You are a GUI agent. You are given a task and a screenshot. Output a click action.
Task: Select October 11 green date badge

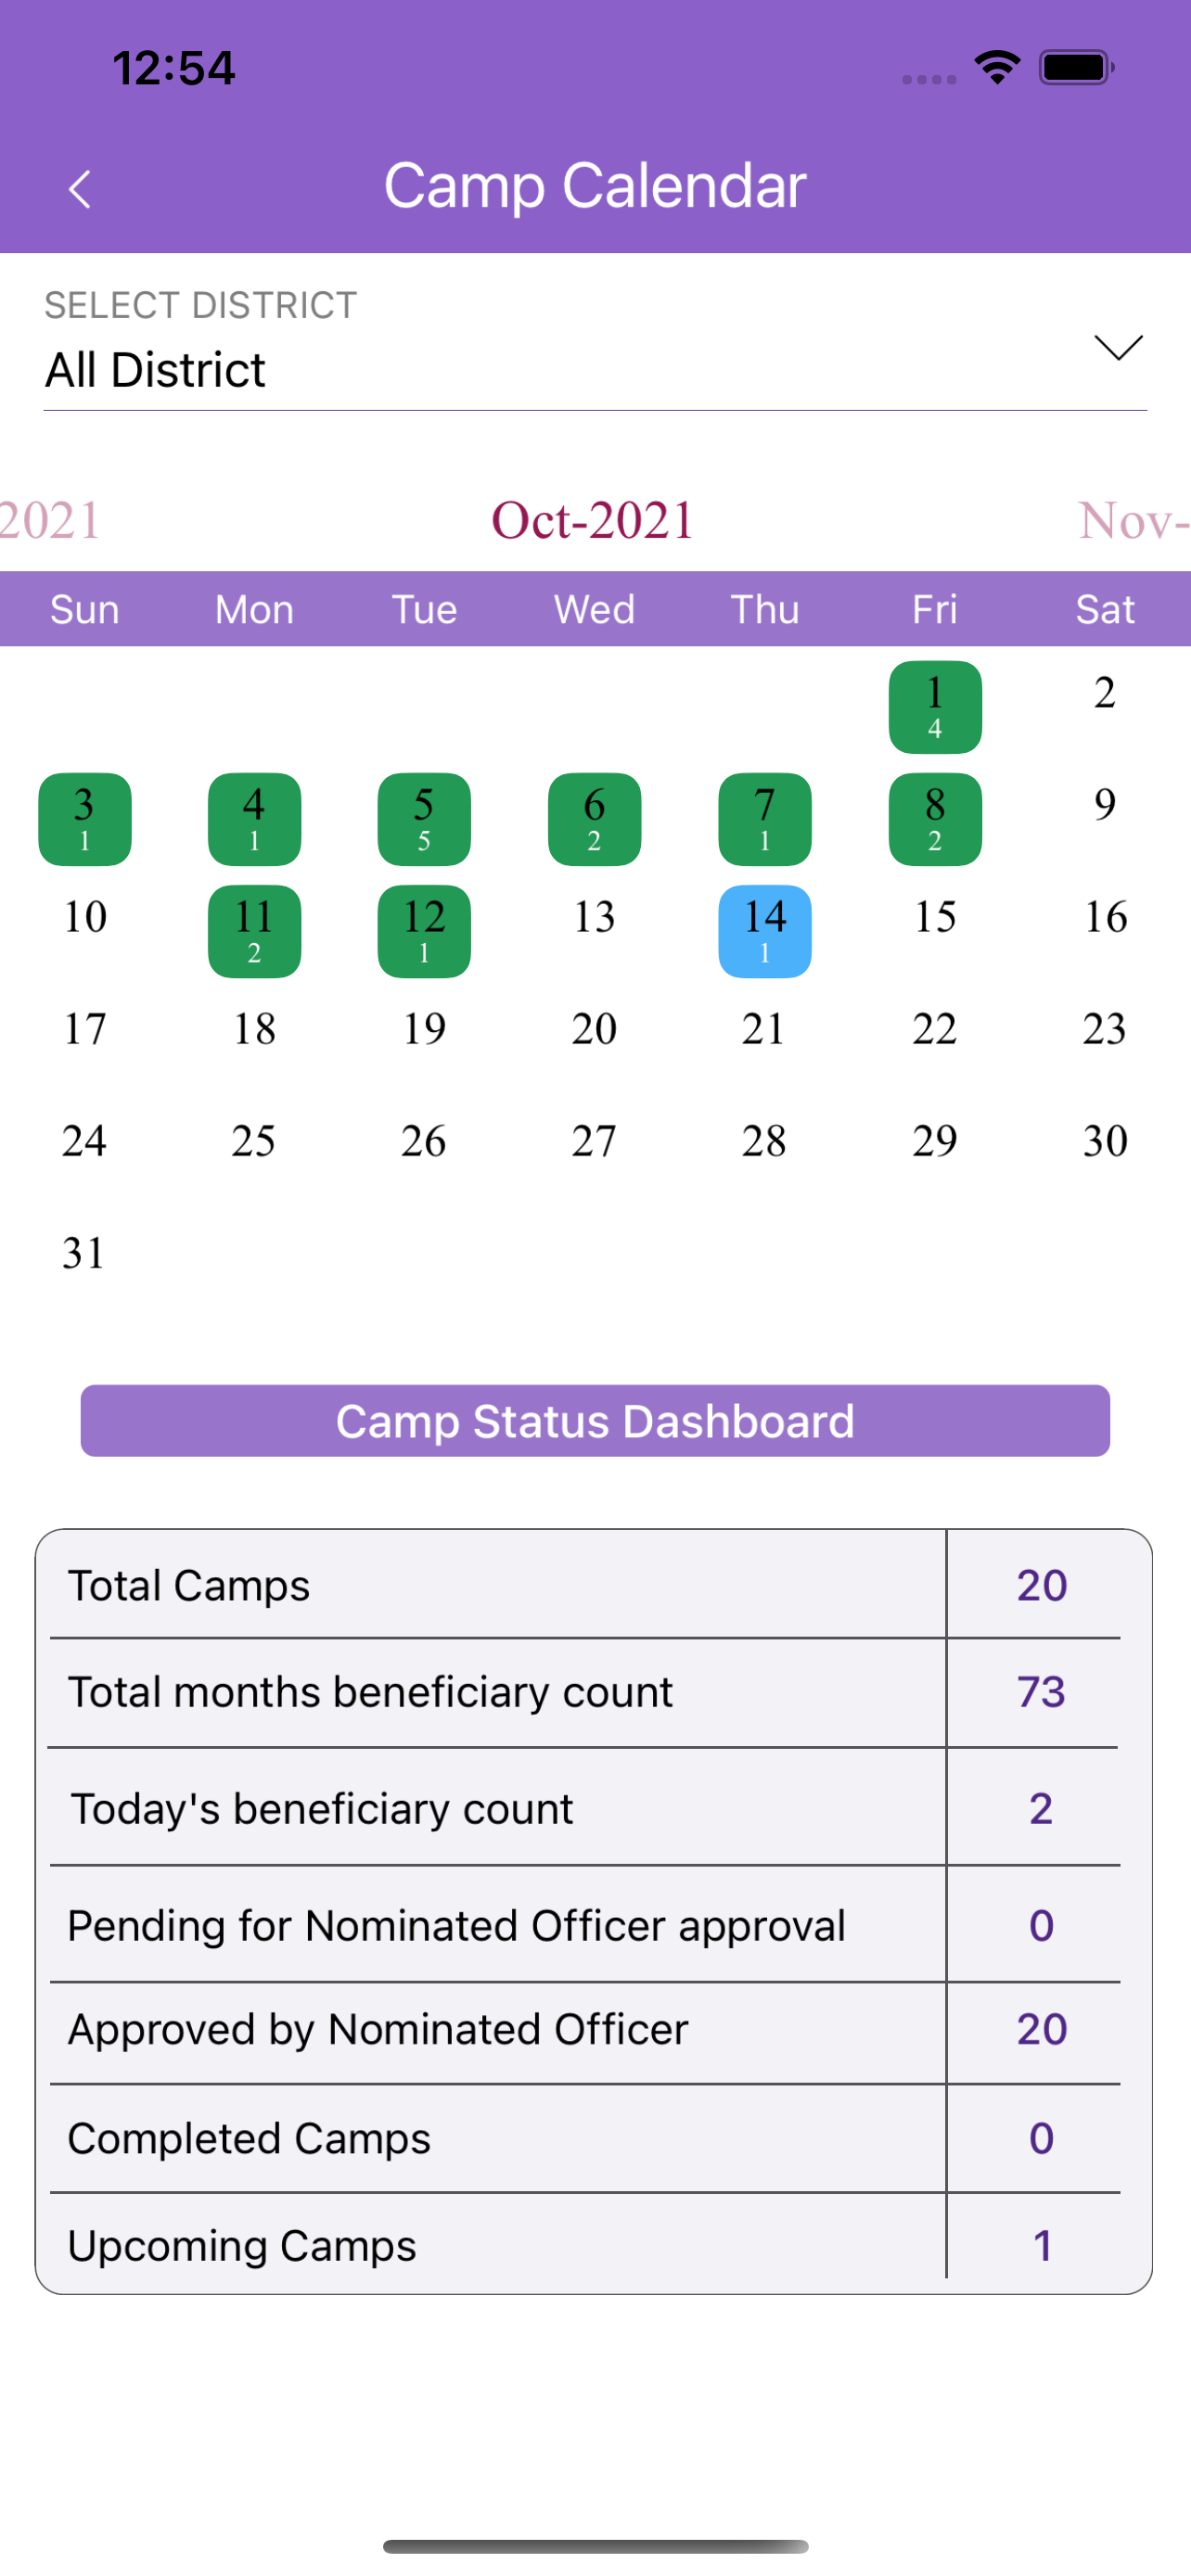[254, 930]
